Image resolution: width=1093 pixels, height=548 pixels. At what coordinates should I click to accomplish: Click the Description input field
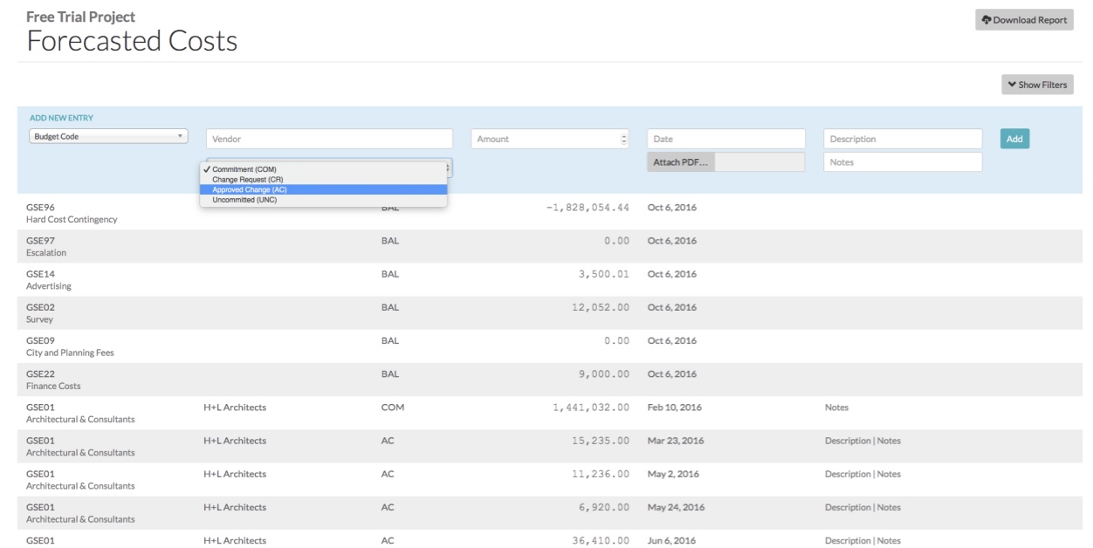pyautogui.click(x=903, y=139)
